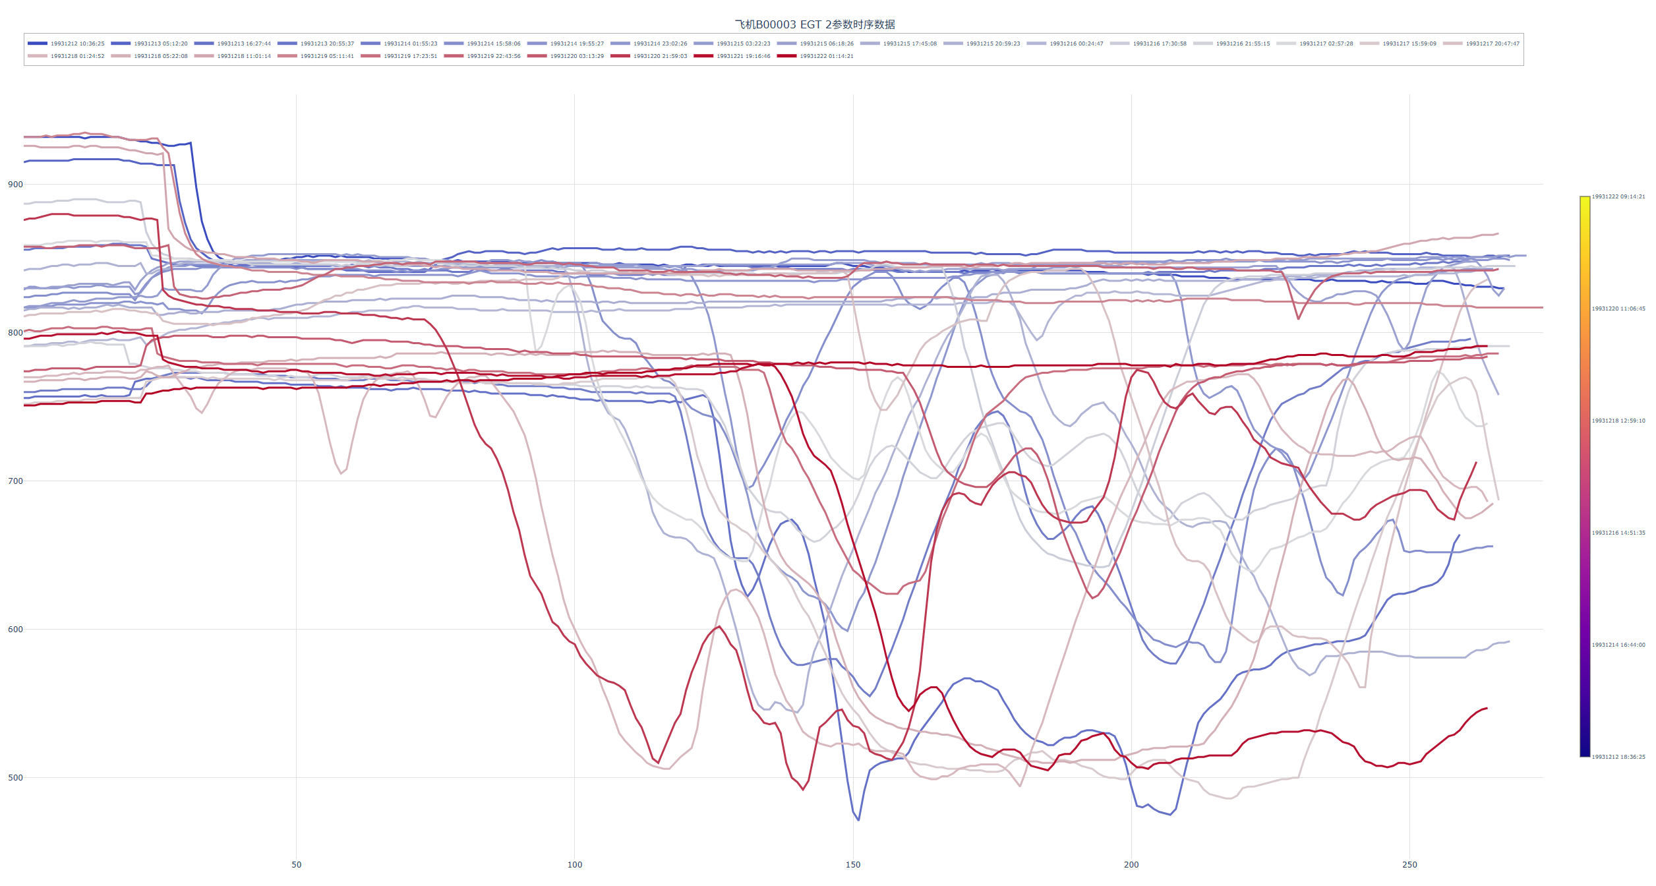Hide the 19931217 02:57:28 series
The image size is (1656, 886).
tap(1326, 44)
